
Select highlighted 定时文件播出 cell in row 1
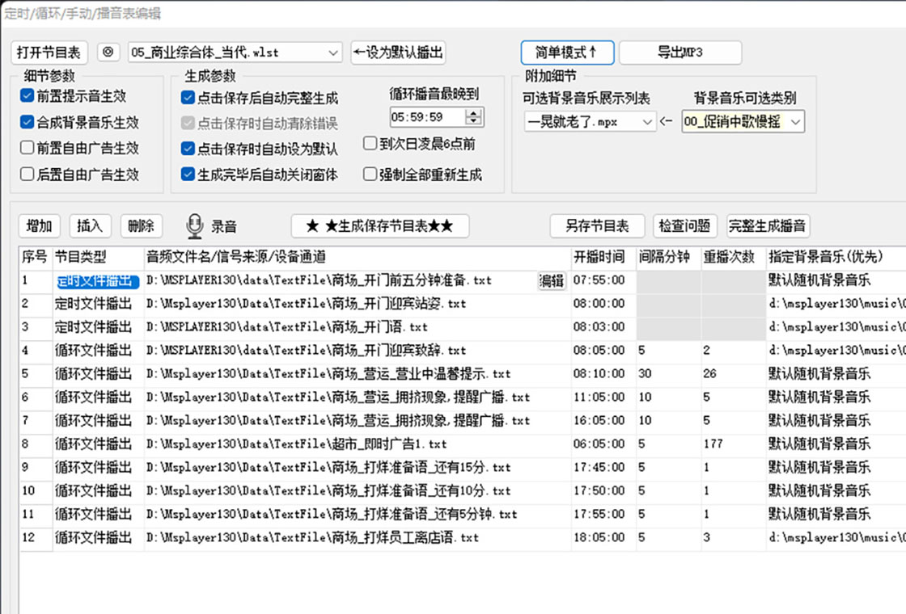point(98,281)
